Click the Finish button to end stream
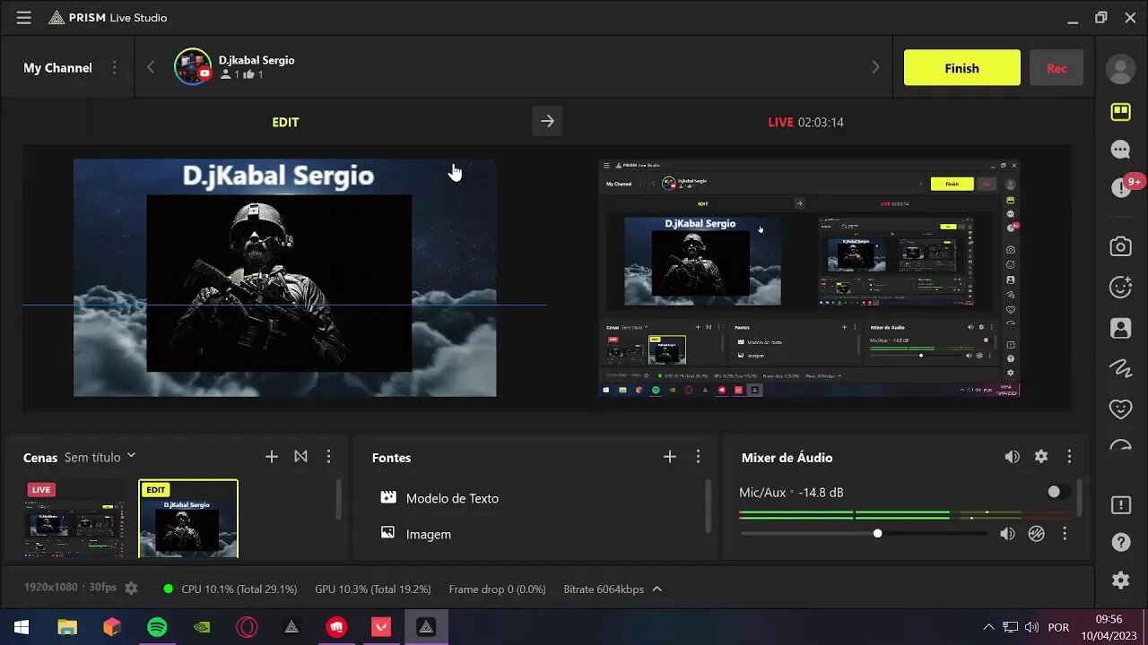1148x645 pixels. (x=961, y=68)
